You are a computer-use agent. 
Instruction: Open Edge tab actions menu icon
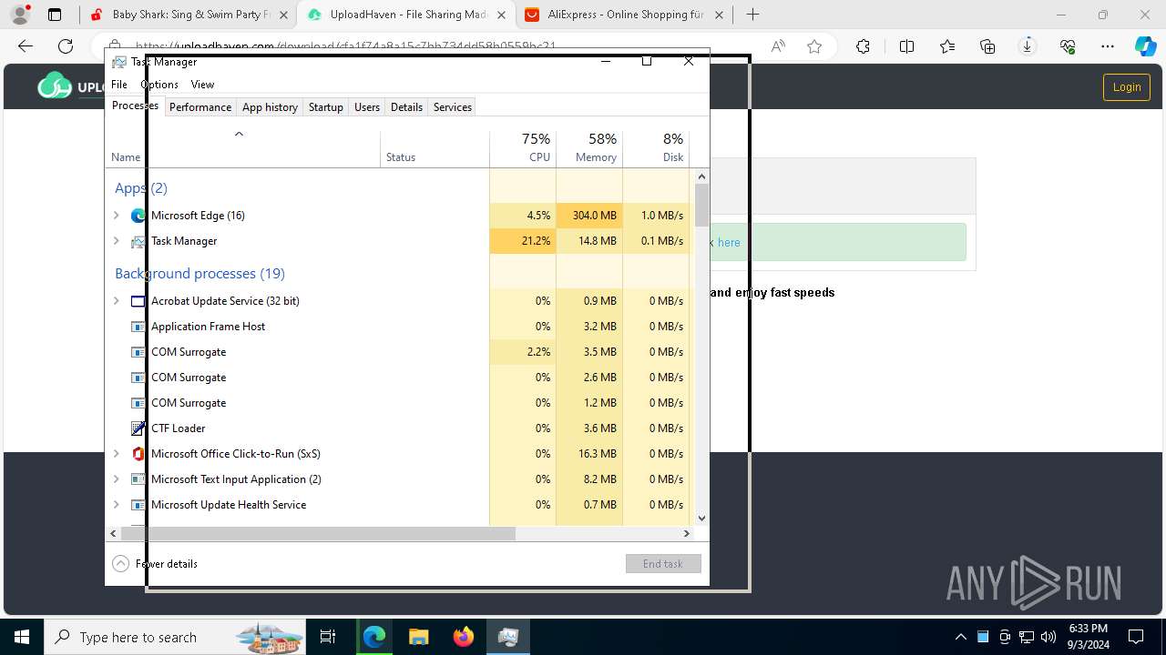[x=55, y=15]
